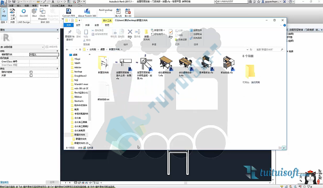The width and height of the screenshot is (323, 188).
Task: Collapse the 其他 section in Properties panel
Action: [57, 69]
